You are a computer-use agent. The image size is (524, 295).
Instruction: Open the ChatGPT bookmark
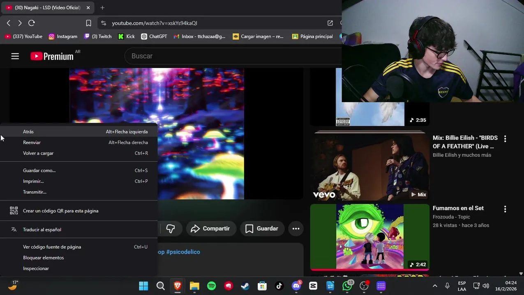click(154, 36)
